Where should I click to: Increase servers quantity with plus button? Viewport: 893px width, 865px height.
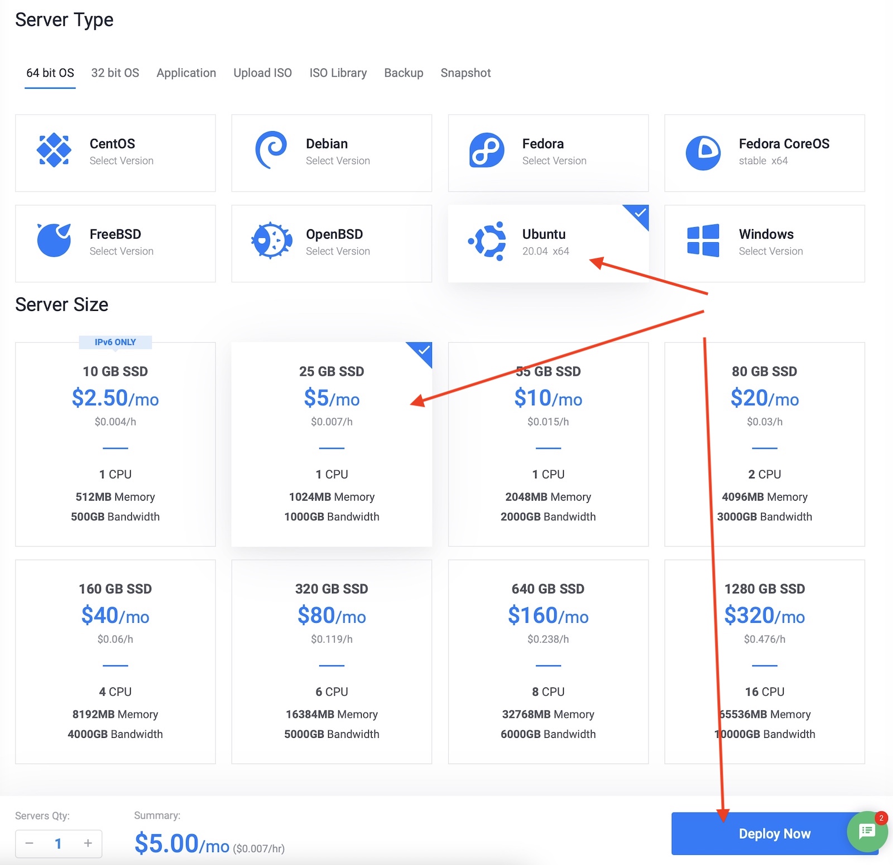pyautogui.click(x=88, y=843)
